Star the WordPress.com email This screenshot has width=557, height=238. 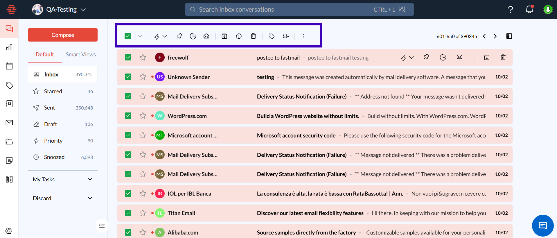coord(143,116)
